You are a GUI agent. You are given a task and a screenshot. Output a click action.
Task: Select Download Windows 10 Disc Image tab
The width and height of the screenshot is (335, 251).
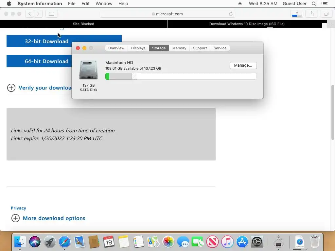pyautogui.click(x=247, y=24)
